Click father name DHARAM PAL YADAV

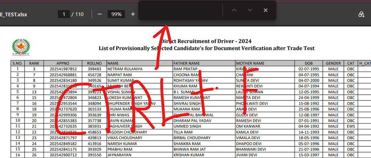coord(192,121)
